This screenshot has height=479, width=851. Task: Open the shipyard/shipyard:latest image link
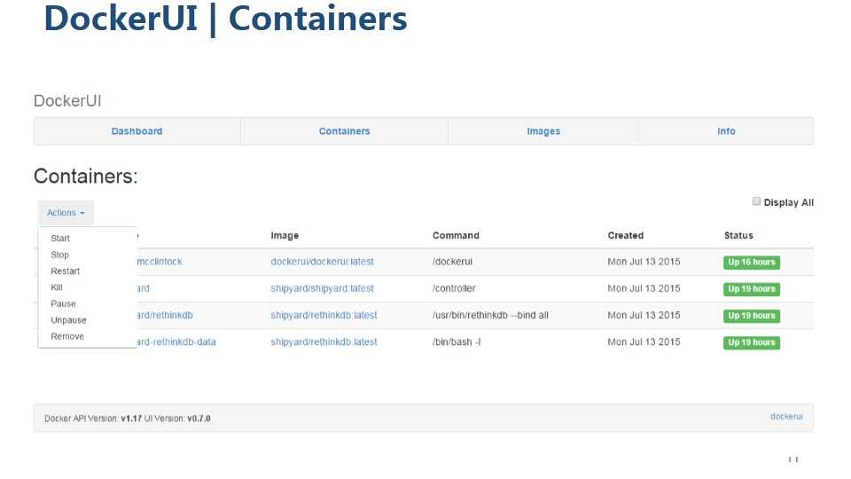click(x=322, y=288)
